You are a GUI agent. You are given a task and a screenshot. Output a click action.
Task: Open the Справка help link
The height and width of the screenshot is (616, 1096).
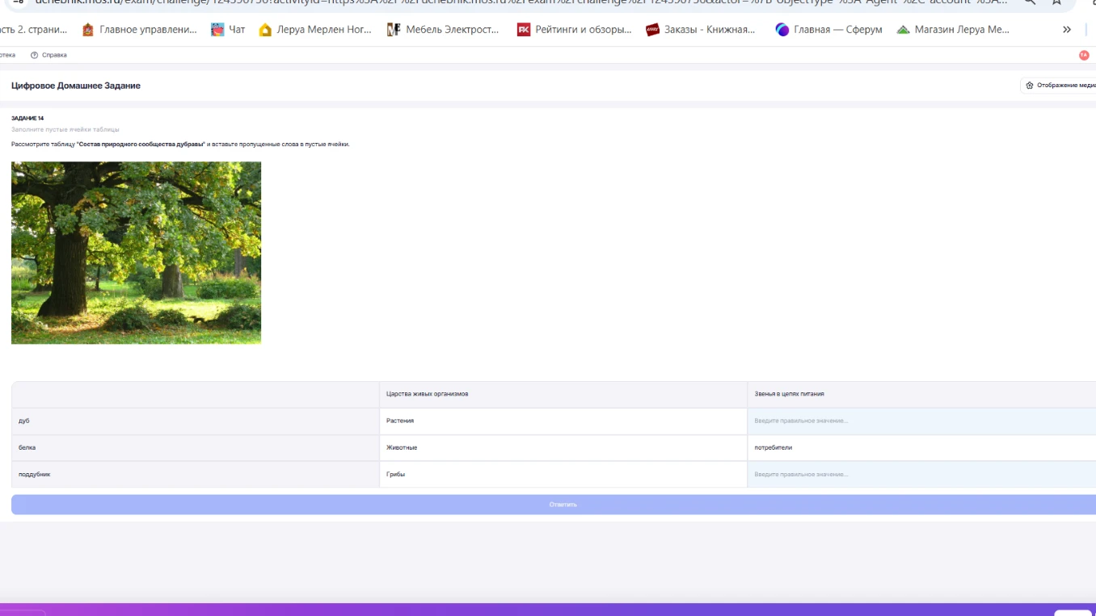(x=48, y=55)
